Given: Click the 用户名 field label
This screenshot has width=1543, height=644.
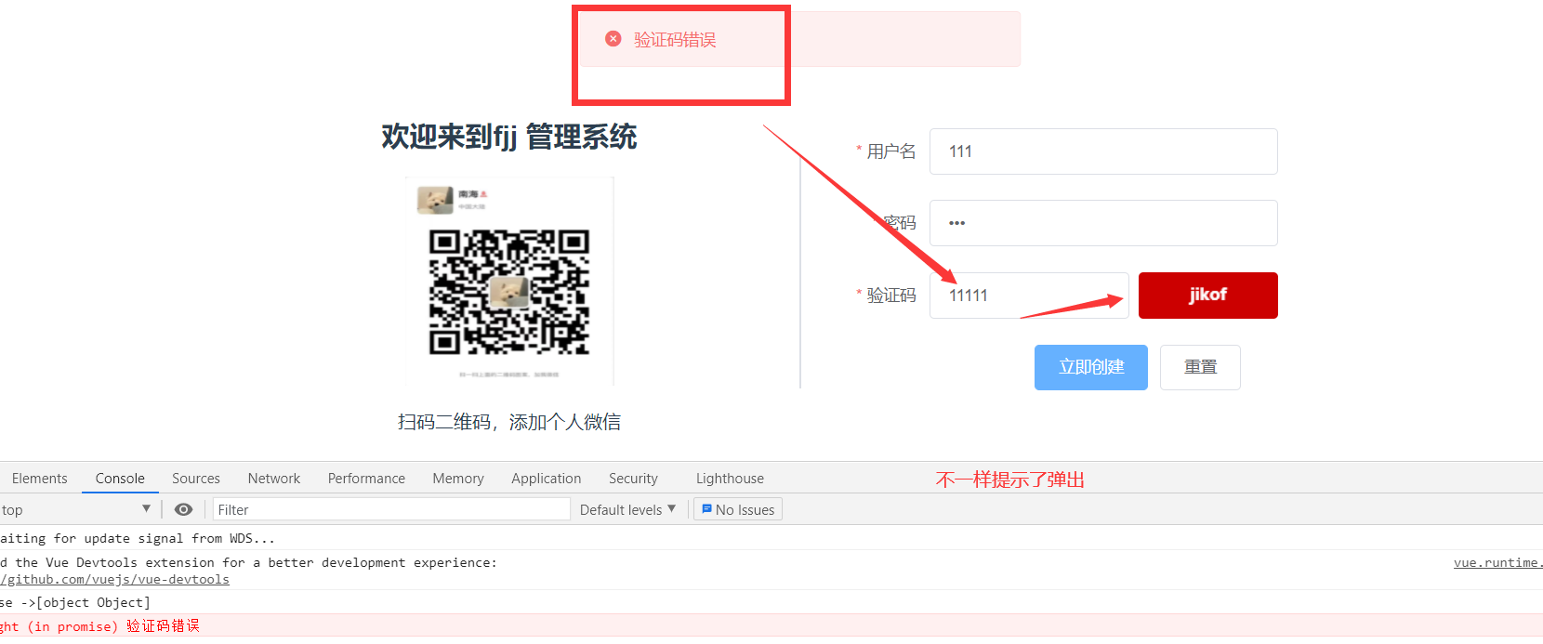Looking at the screenshot, I should coord(891,151).
